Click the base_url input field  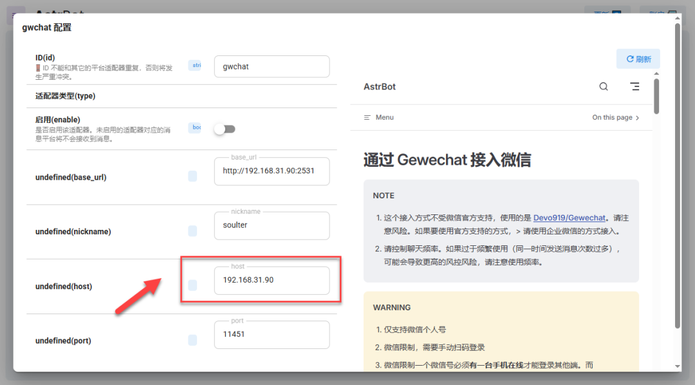(x=272, y=171)
